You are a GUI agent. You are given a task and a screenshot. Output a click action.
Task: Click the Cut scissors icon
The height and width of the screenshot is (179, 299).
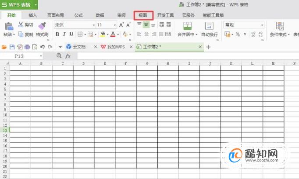point(21,24)
